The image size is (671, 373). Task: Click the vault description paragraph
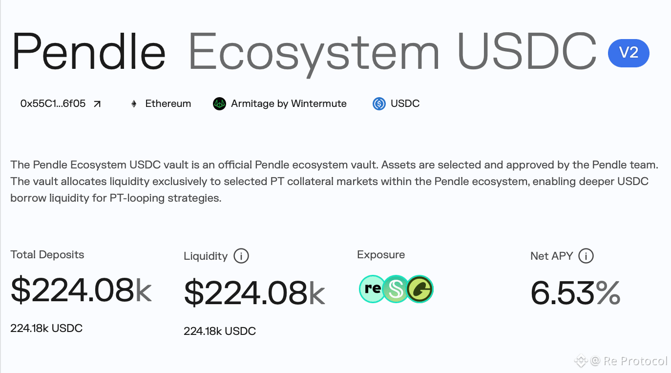point(335,182)
